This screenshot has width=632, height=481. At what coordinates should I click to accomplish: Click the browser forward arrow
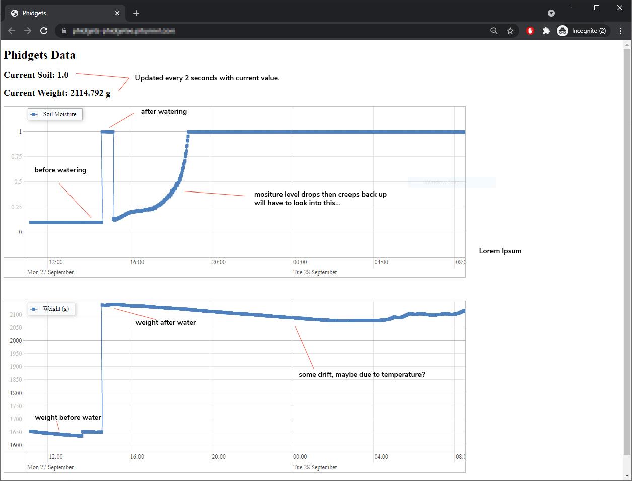tap(28, 31)
